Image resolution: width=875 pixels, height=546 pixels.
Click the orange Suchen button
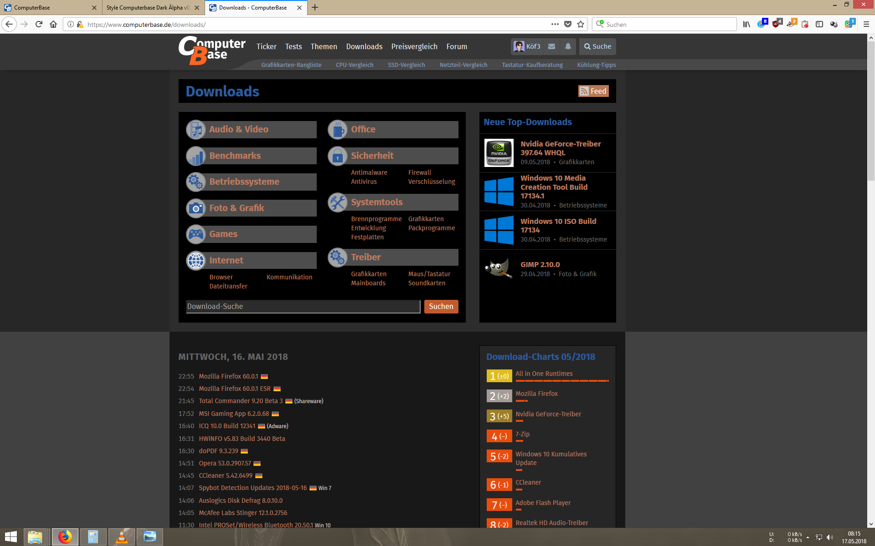(x=441, y=307)
